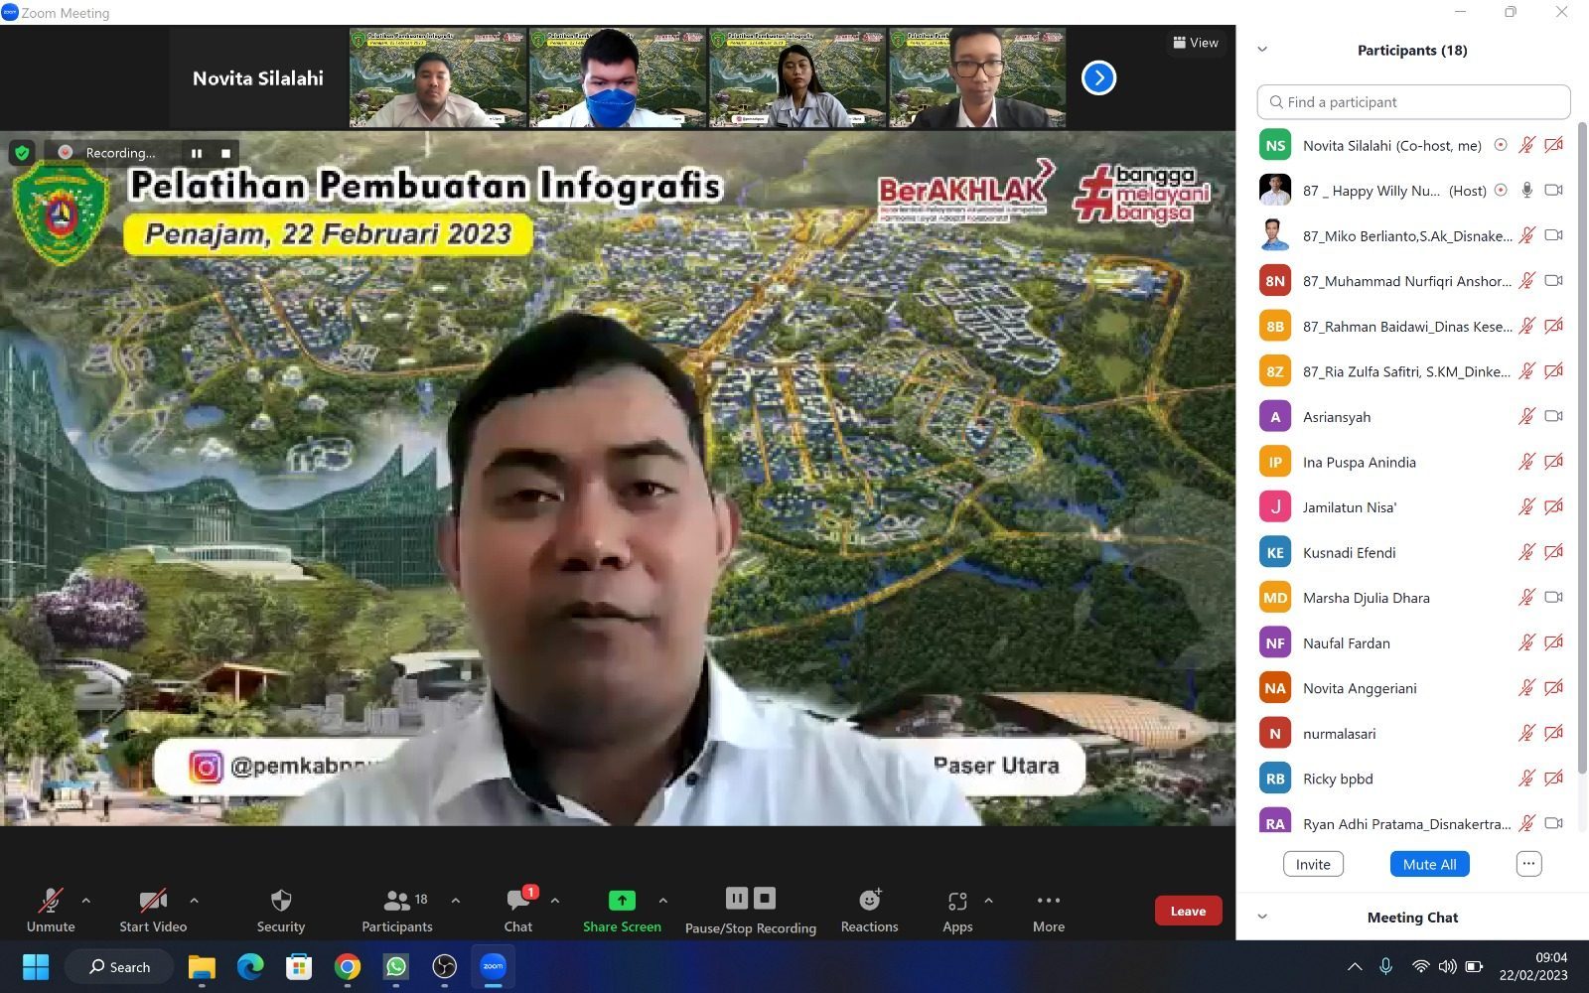Stop recording from bottom toolbar
1589x993 pixels.
pyautogui.click(x=765, y=898)
